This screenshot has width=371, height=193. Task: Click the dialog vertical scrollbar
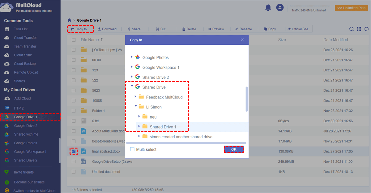247,99
